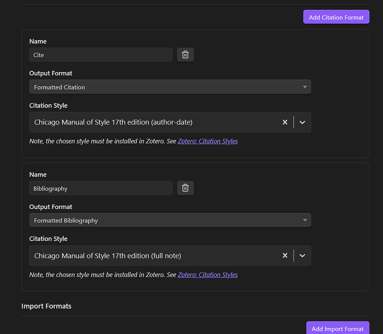Clear the author-date citation style selection
383x334 pixels.
coord(285,122)
